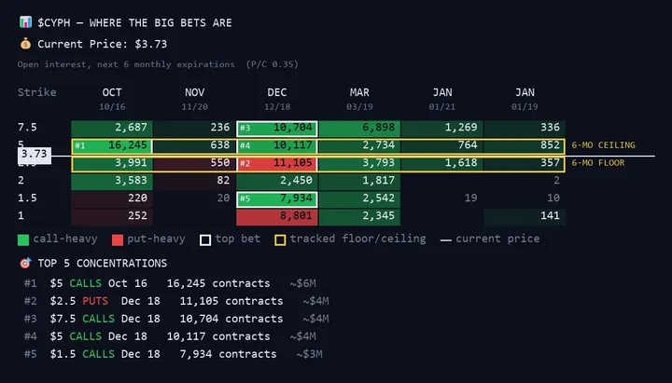
Task: Click the 852 cell in the ceiling row
Action: pyautogui.click(x=525, y=145)
